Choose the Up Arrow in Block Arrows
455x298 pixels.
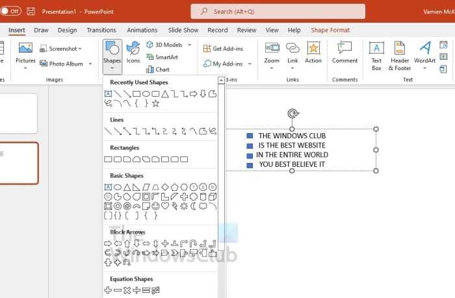pyautogui.click(x=127, y=243)
